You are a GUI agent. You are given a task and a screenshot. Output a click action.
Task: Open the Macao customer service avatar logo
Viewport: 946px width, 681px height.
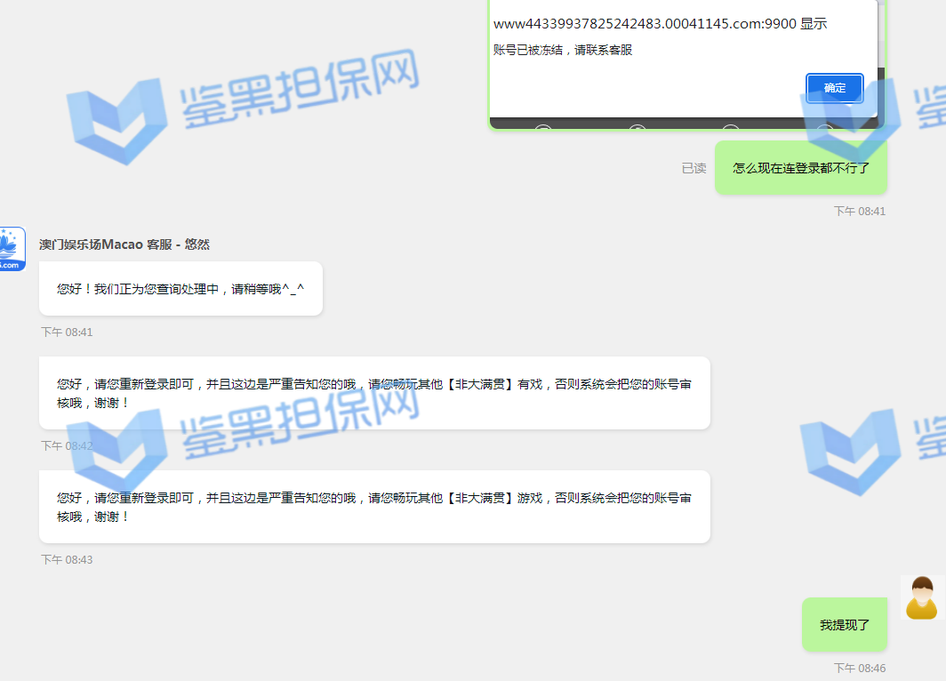coord(12,249)
